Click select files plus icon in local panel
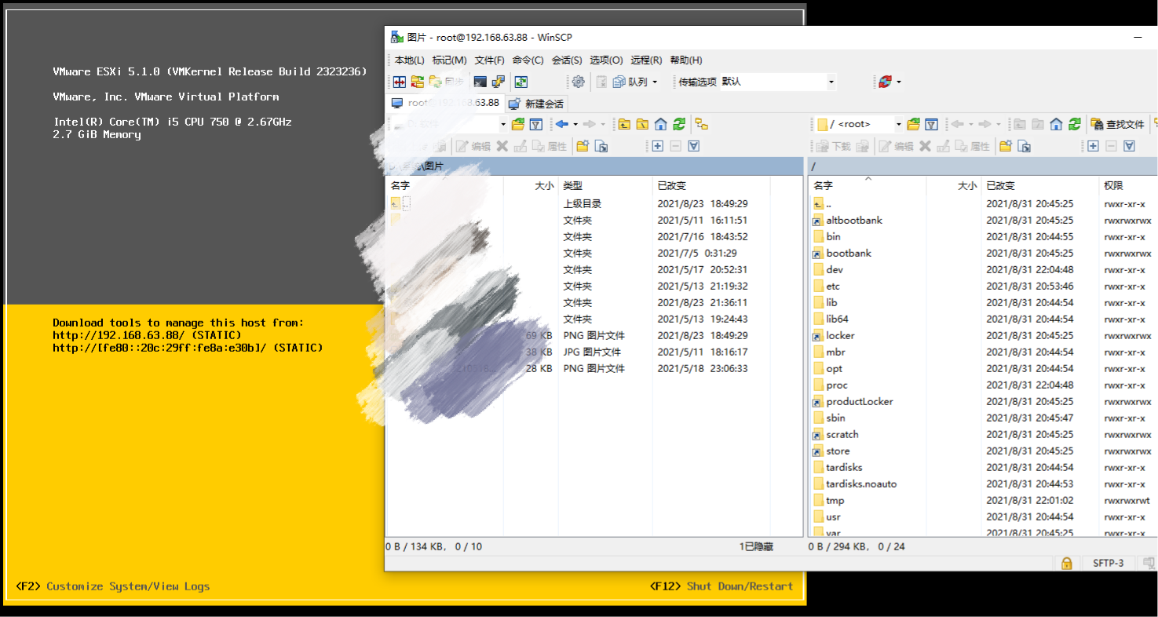 pyautogui.click(x=658, y=146)
